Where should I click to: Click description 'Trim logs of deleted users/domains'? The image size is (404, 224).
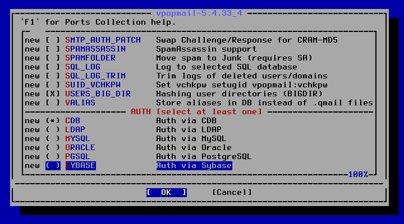click(242, 76)
